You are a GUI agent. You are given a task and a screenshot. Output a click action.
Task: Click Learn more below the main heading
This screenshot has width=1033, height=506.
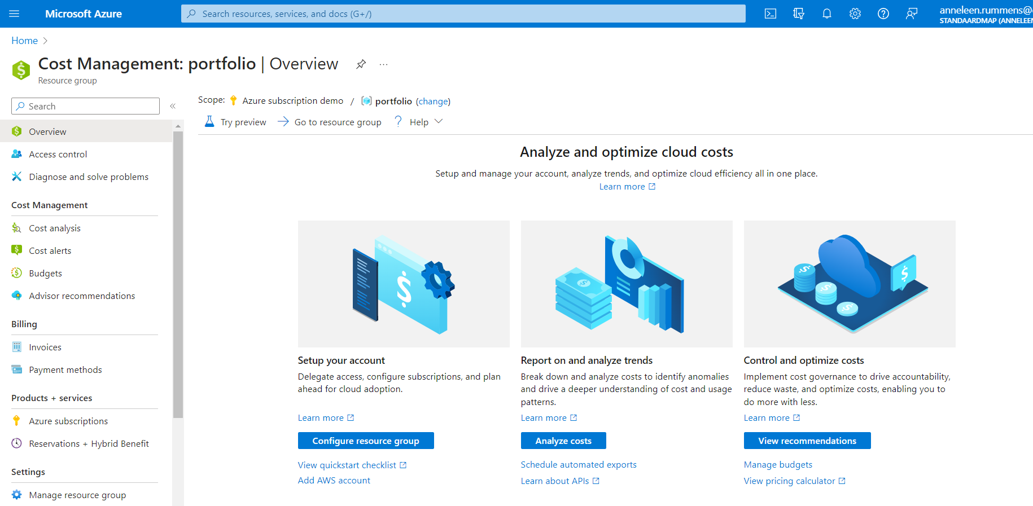(x=627, y=187)
